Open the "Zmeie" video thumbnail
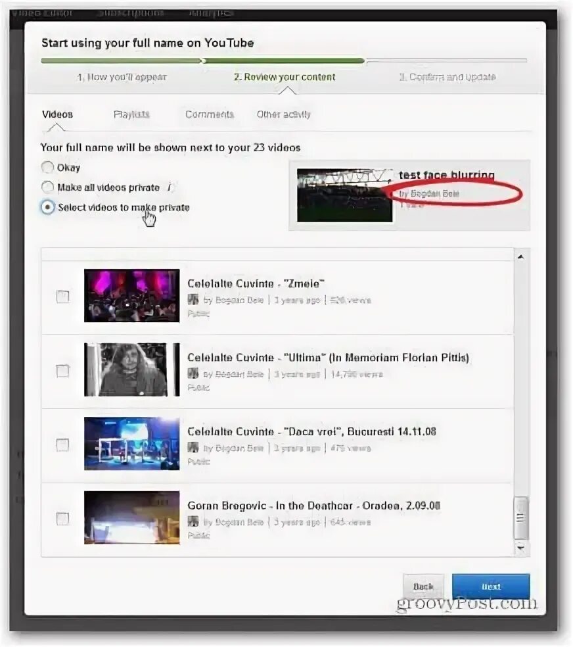The height and width of the screenshot is (647, 573). click(x=132, y=295)
